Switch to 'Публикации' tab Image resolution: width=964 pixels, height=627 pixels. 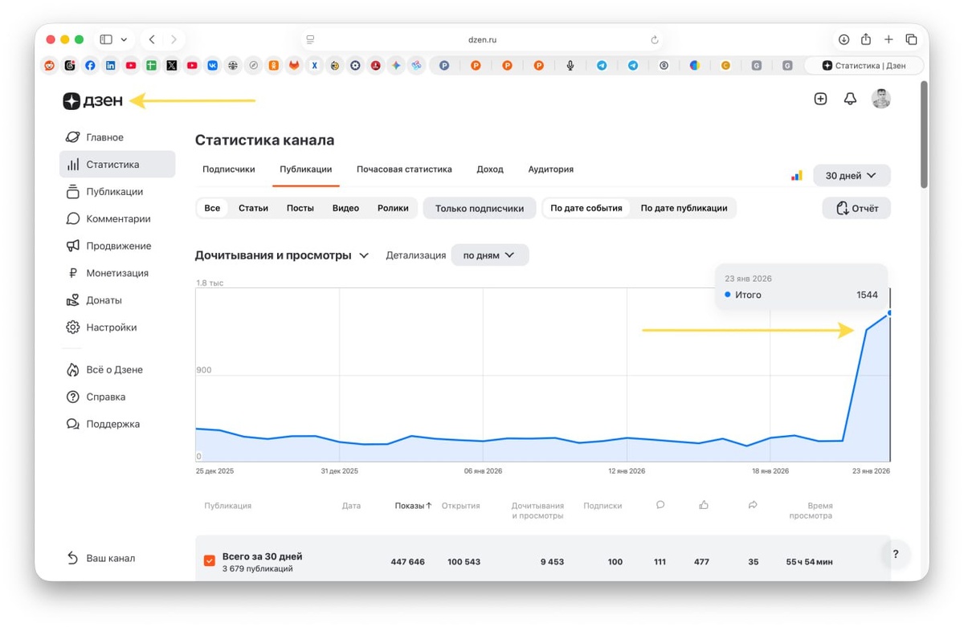tap(306, 169)
